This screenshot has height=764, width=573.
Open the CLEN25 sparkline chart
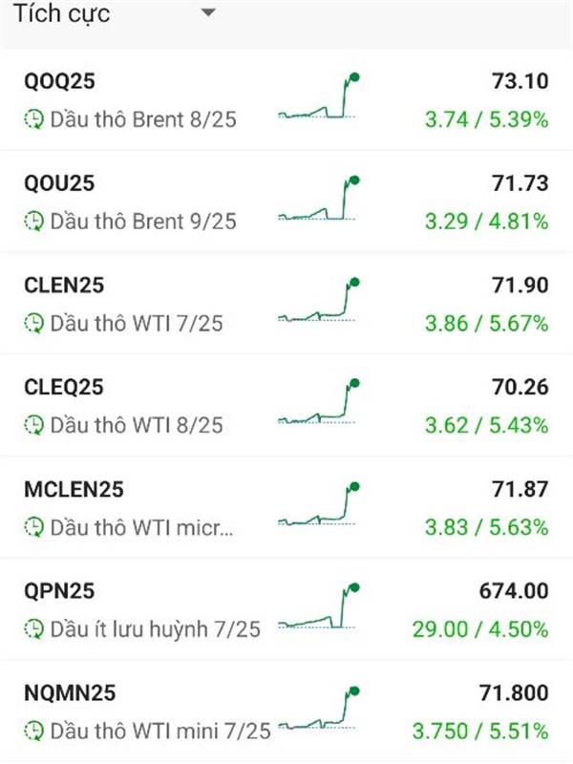coord(319,300)
